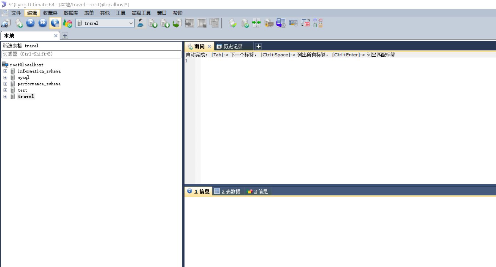The width and height of the screenshot is (496, 267).
Task: Expand the travel database node
Action: point(5,97)
